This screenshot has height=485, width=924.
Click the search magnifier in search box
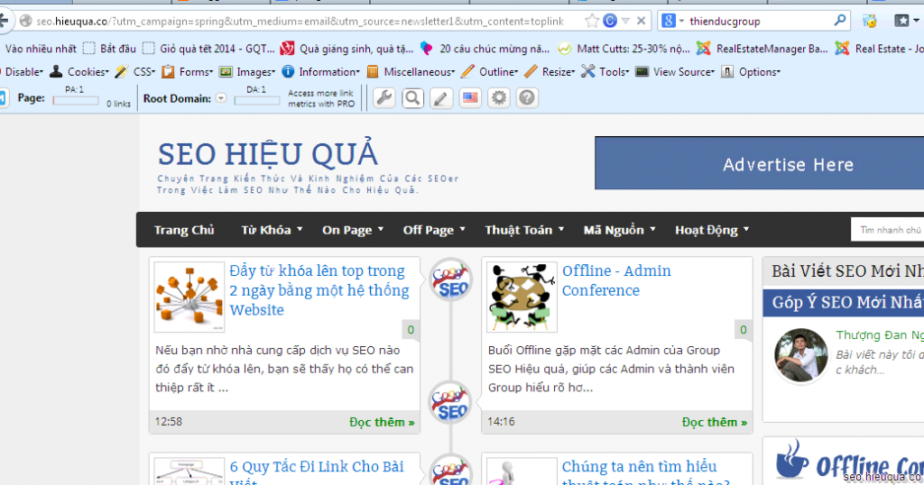pos(840,21)
